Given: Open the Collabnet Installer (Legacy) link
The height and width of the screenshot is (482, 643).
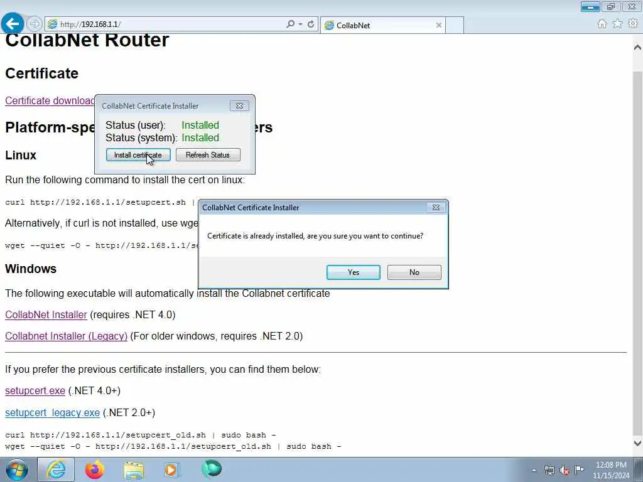Looking at the screenshot, I should point(66,336).
